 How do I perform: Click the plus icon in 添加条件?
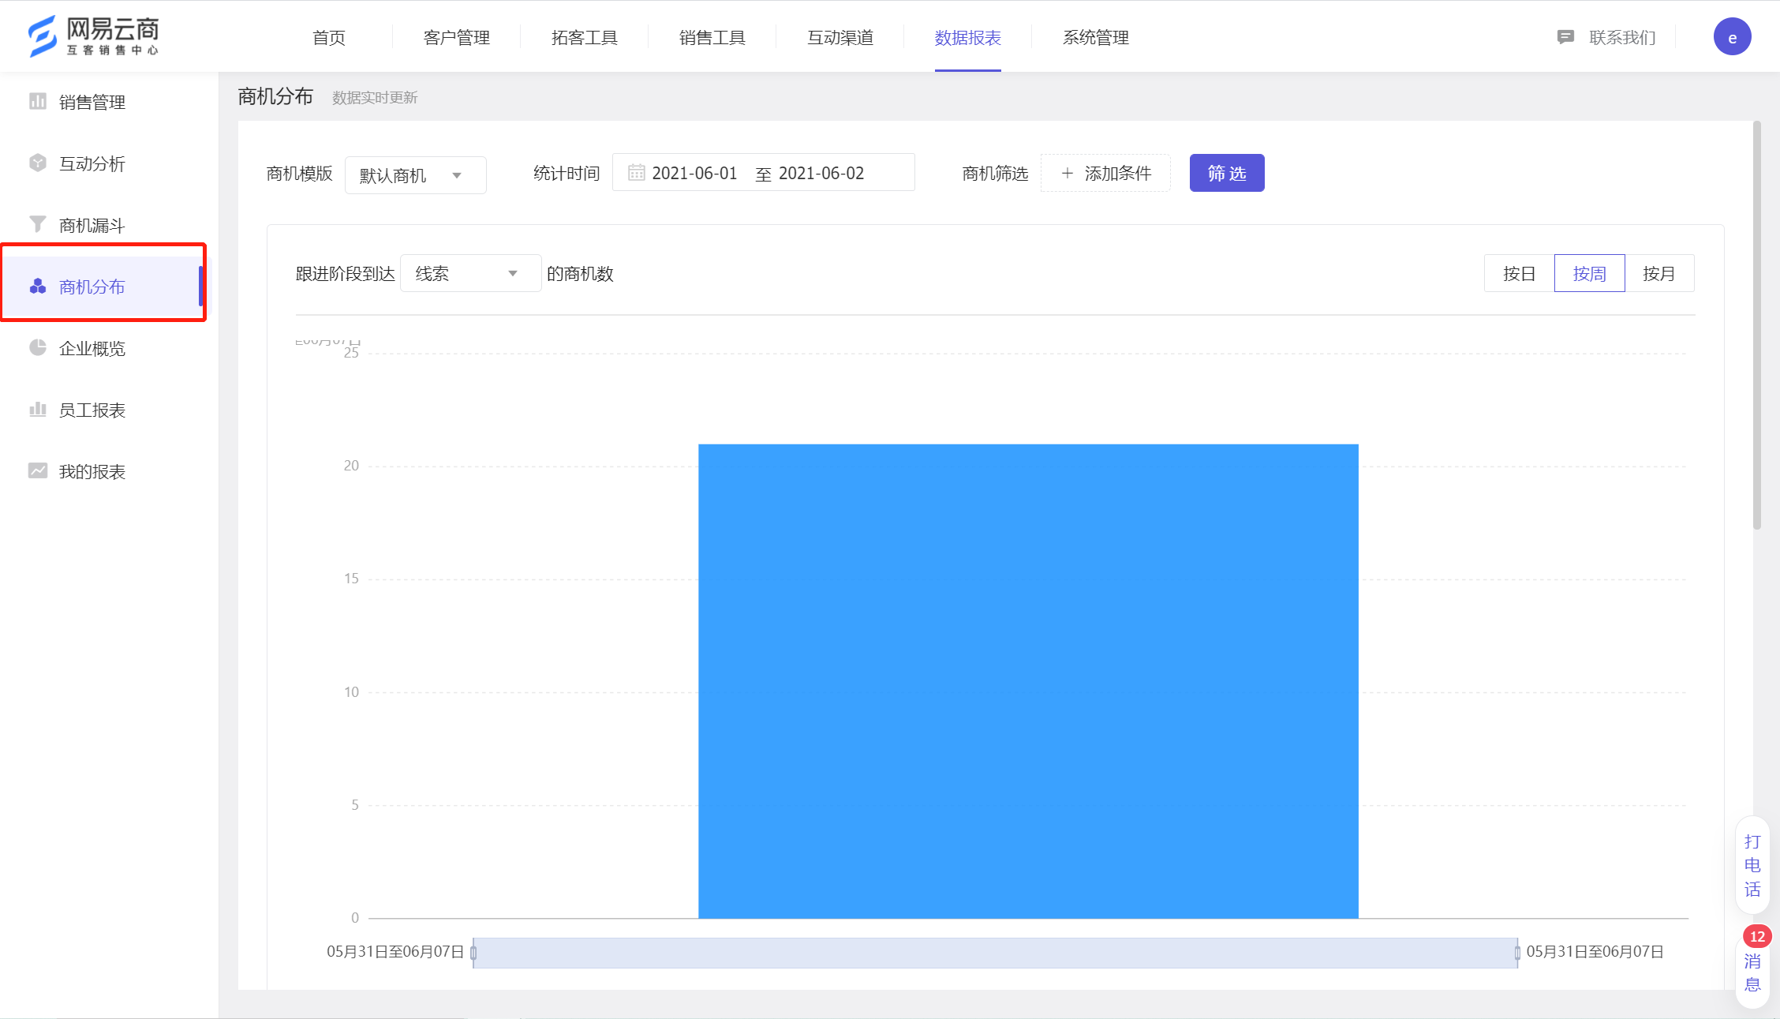1067,173
